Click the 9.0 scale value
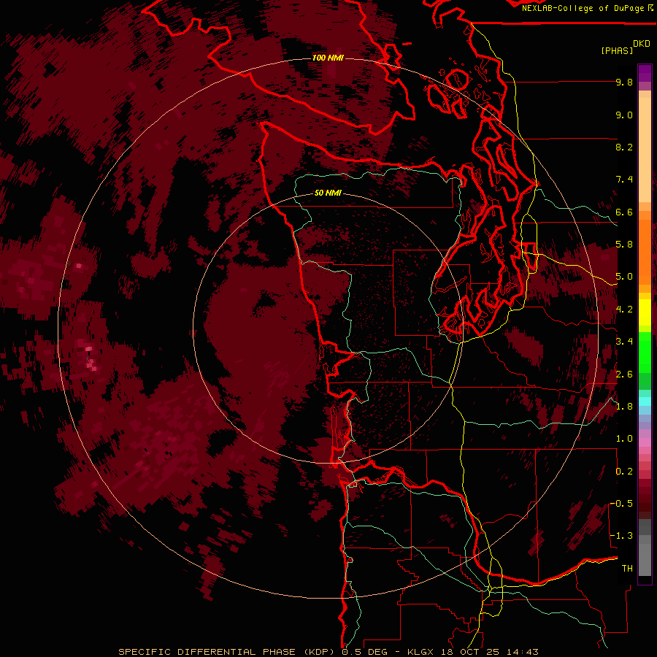Viewport: 657px width, 657px height. tap(624, 115)
